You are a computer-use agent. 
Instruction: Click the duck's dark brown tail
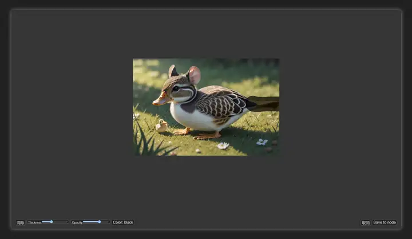coord(264,104)
